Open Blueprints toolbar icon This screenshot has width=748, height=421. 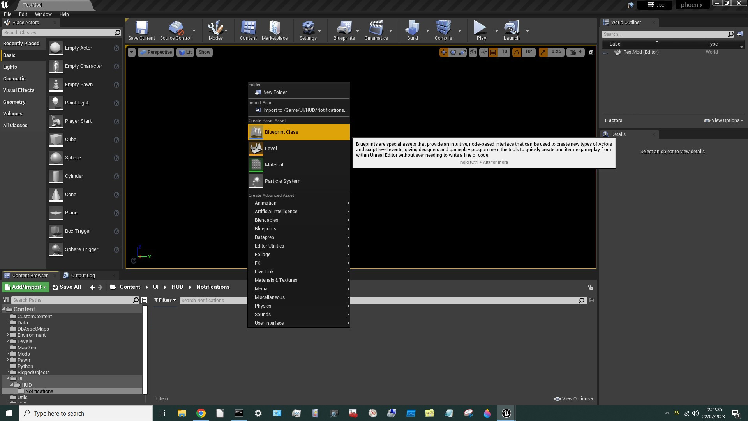pyautogui.click(x=344, y=30)
